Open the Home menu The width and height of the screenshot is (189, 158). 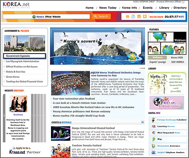pos(90,8)
